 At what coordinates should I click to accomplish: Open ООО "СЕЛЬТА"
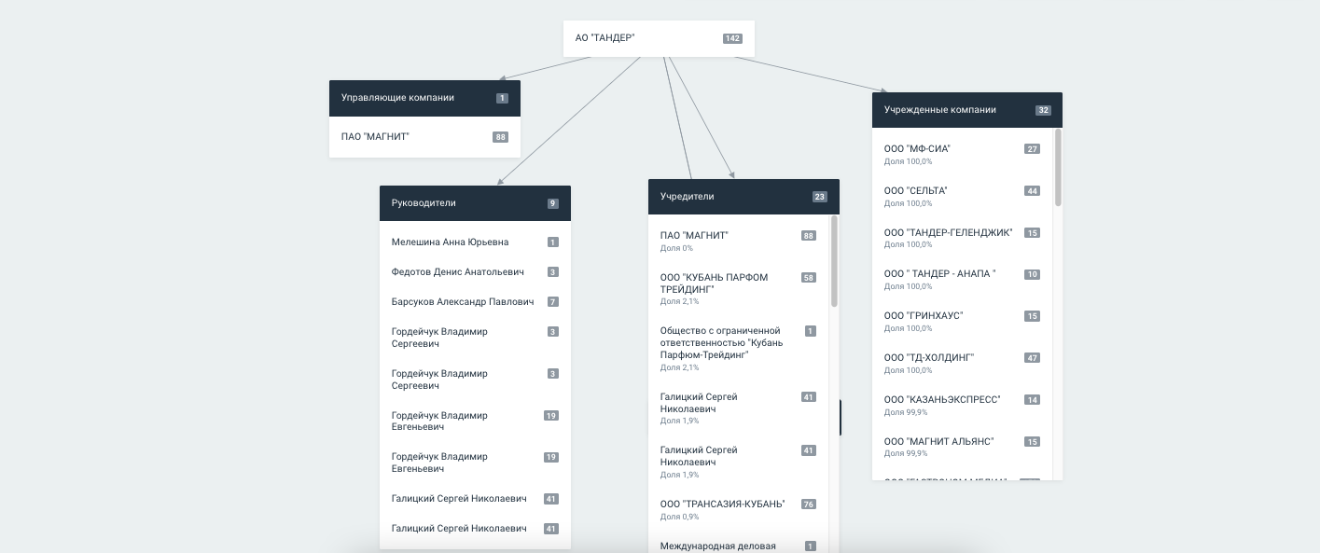point(916,191)
